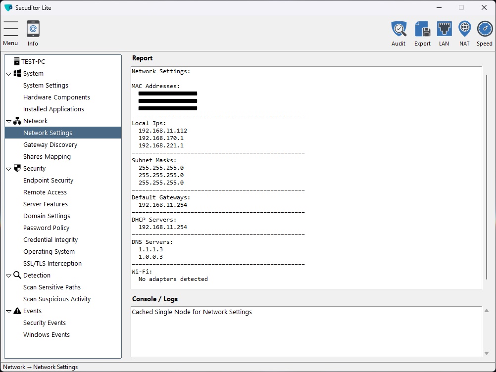Launch the Speed test icon
Image resolution: width=496 pixels, height=372 pixels.
click(485, 29)
